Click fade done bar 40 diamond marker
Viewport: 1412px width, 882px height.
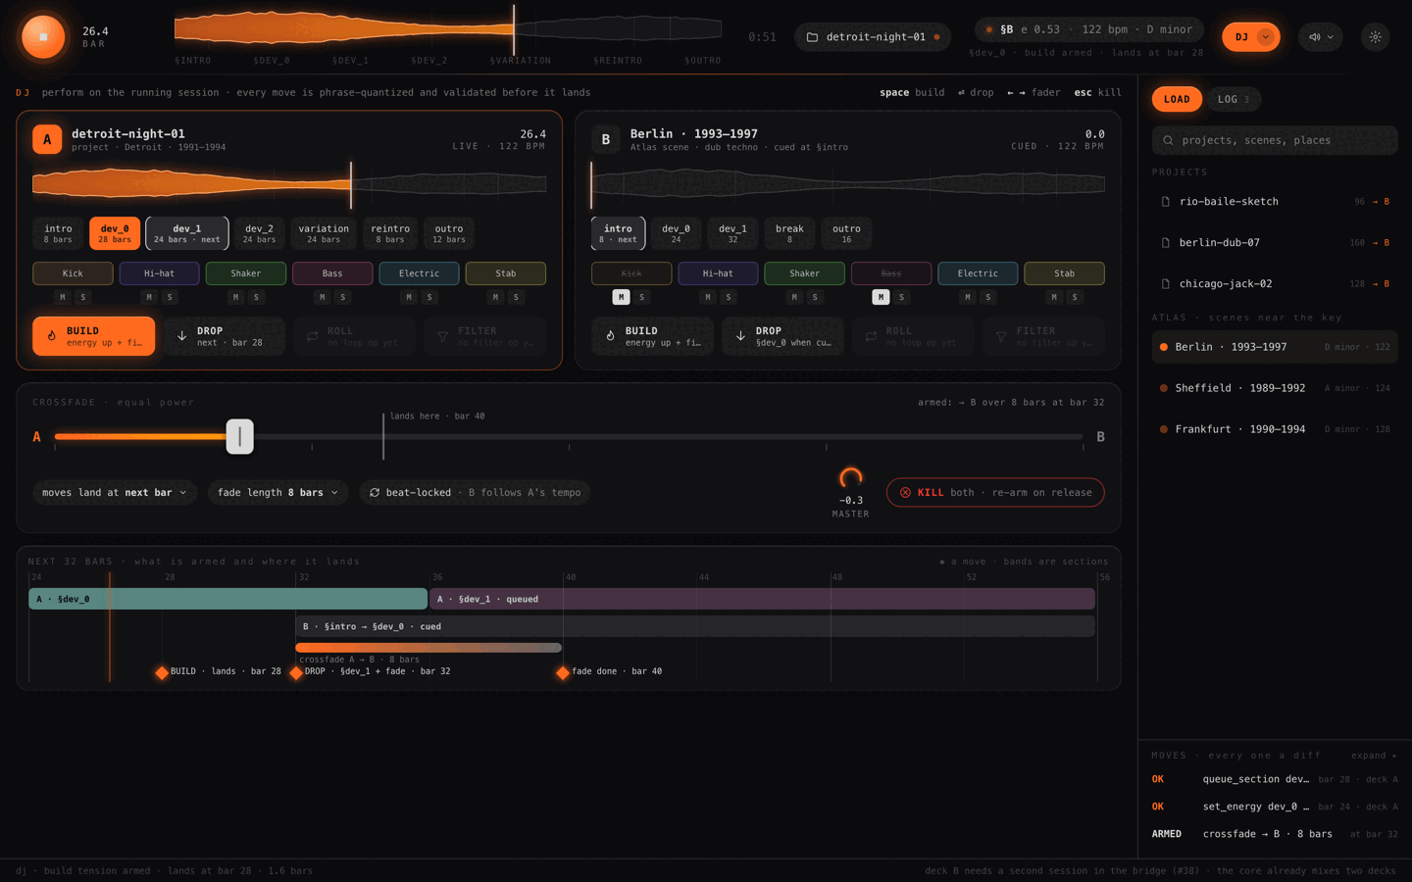563,672
